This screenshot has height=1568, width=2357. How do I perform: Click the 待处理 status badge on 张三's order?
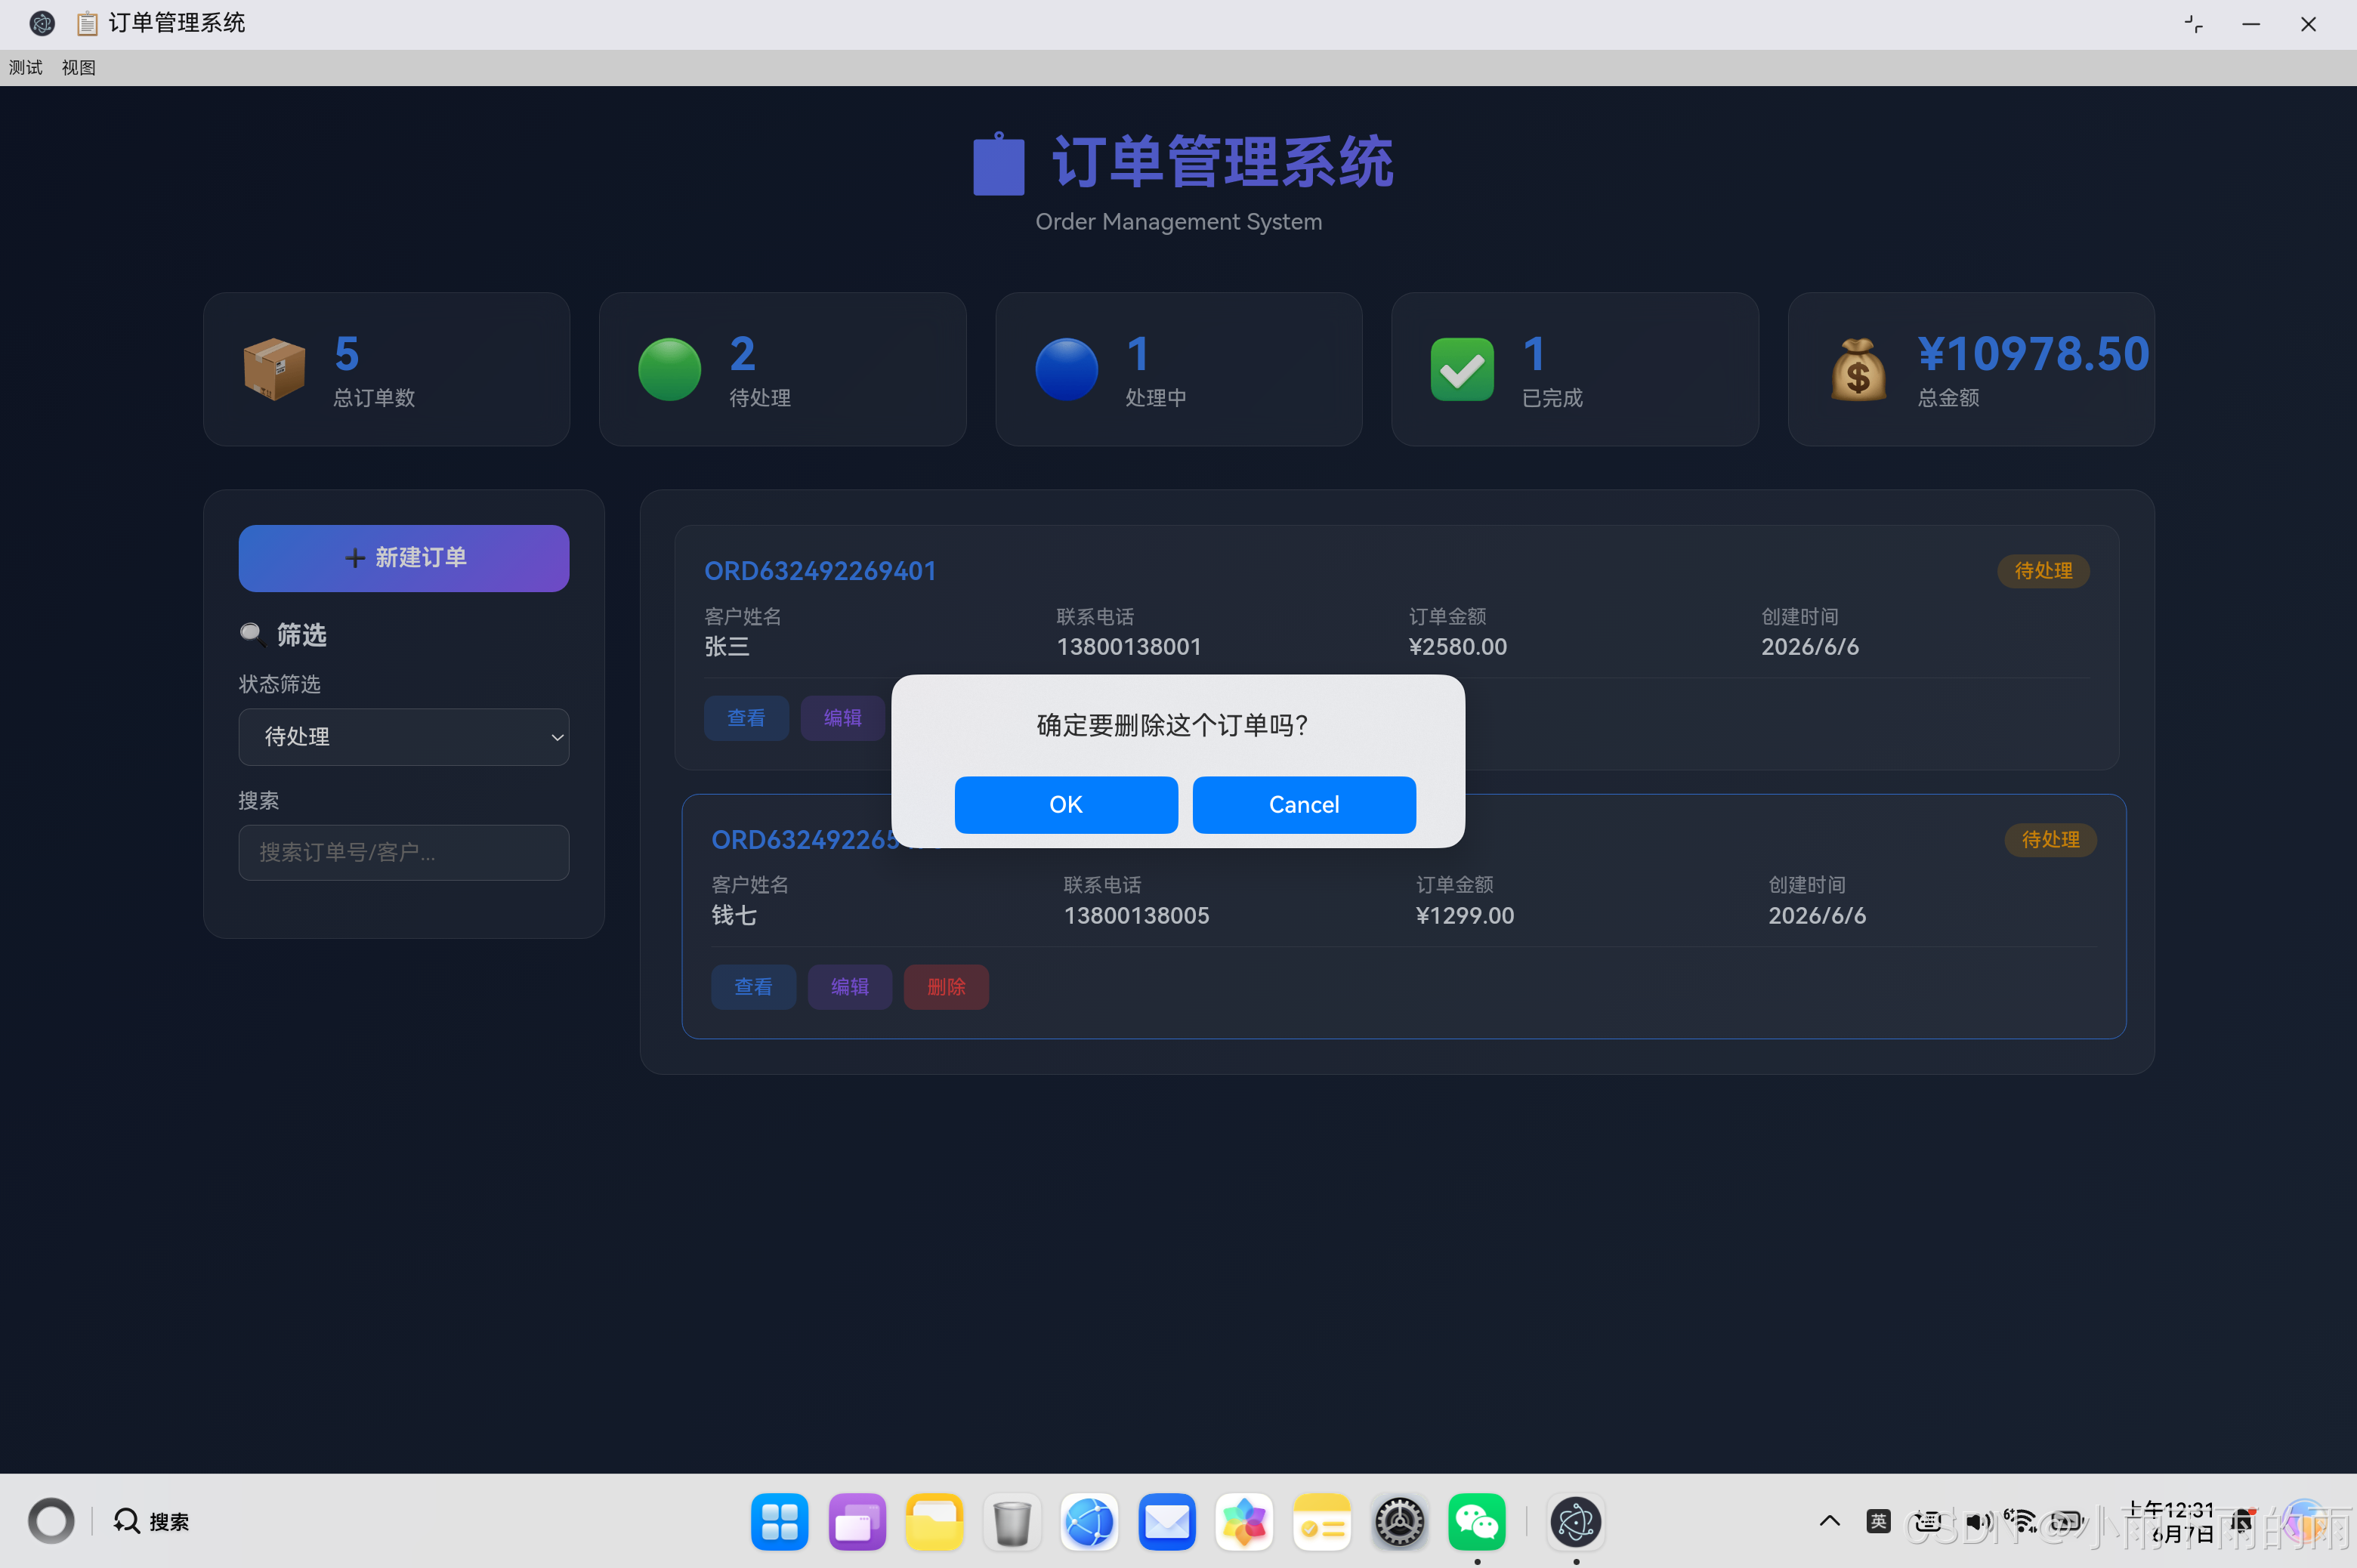2043,570
